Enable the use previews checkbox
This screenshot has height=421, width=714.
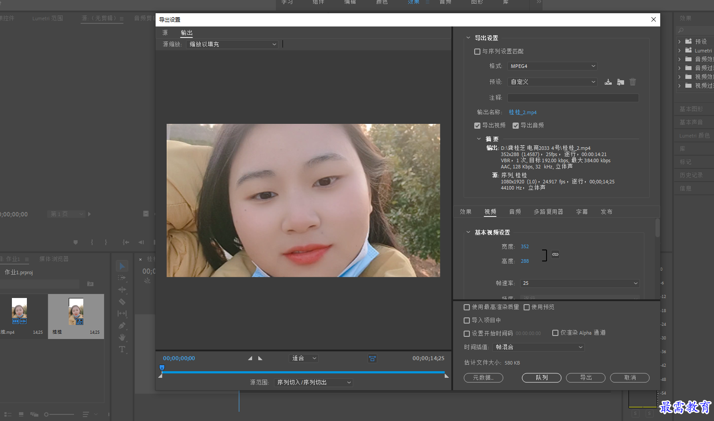coord(526,307)
